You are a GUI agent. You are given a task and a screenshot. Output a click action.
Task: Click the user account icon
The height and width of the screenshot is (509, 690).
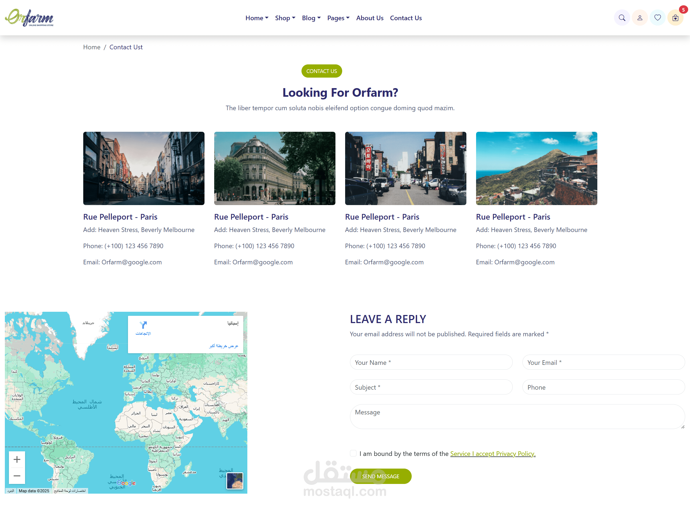639,18
